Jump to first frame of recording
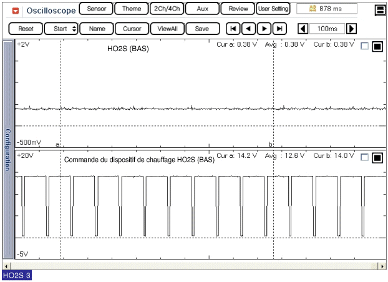Screen dimensions: 388x282 232,29
